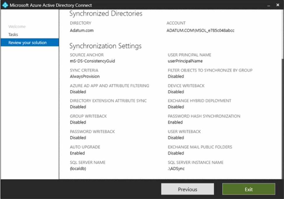The height and width of the screenshot is (199, 284).
Task: Click Disabled under Directory Extension Attribute Sync
Action: (78, 107)
